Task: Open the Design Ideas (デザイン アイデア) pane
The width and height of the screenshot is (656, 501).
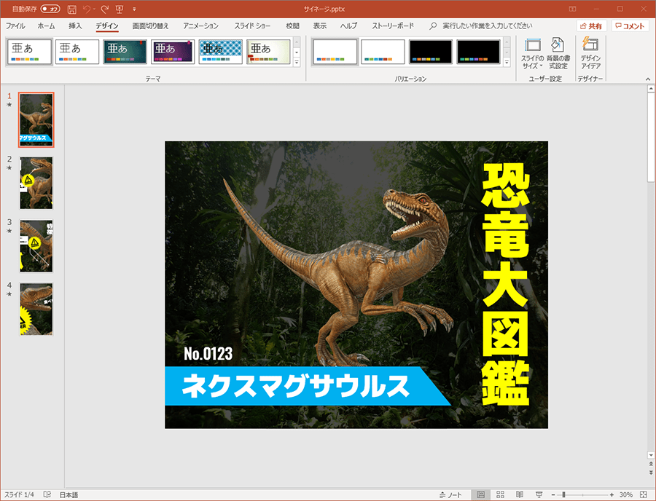Action: point(590,52)
